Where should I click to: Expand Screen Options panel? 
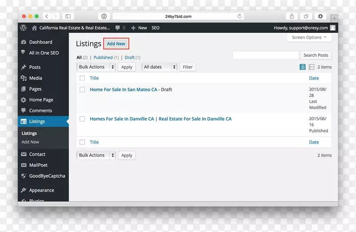(x=309, y=37)
